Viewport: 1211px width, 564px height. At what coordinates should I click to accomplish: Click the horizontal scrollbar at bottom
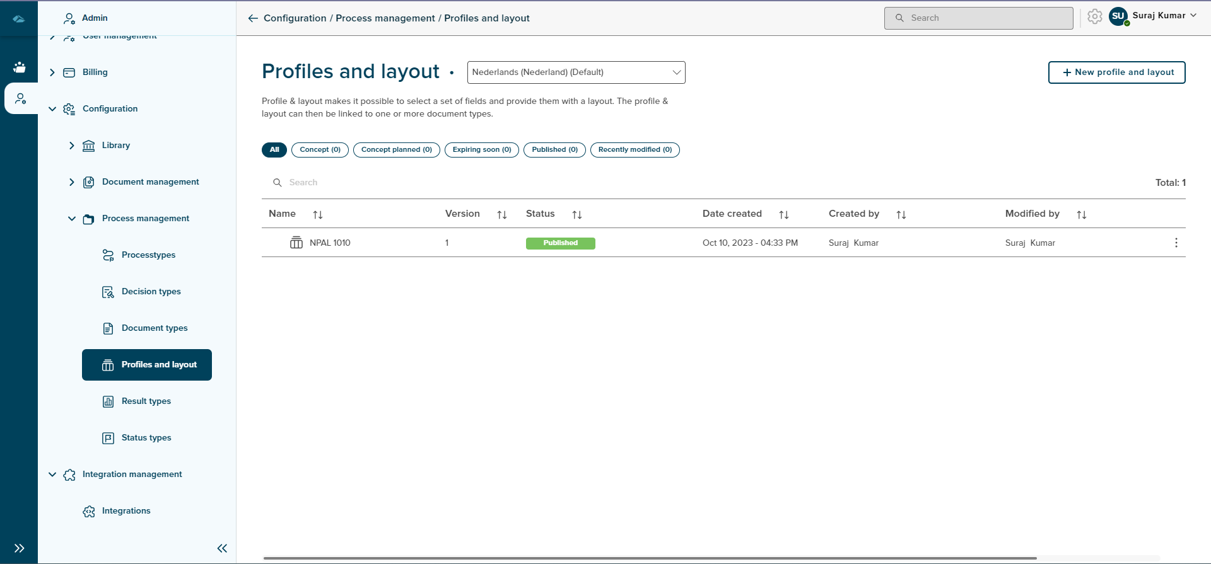tap(650, 558)
